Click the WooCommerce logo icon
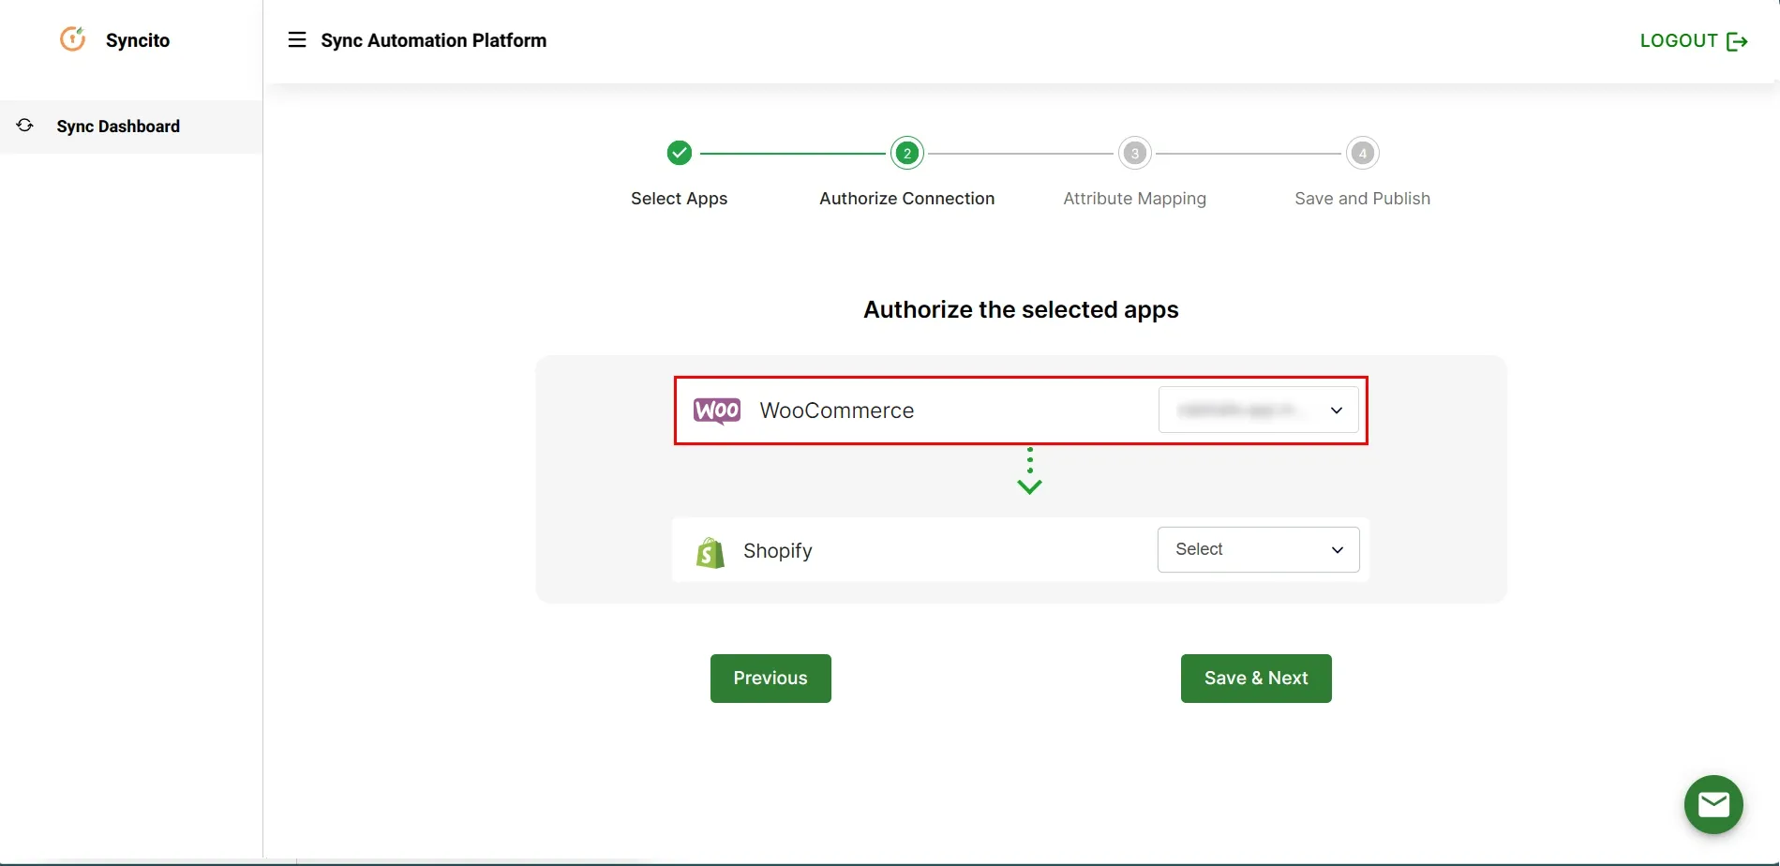This screenshot has width=1780, height=866. (716, 410)
